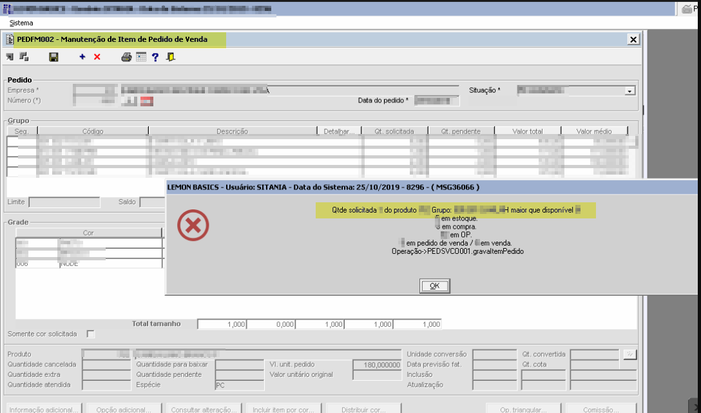Click the Incluir item por cor button
701x413 pixels.
pos(283,409)
